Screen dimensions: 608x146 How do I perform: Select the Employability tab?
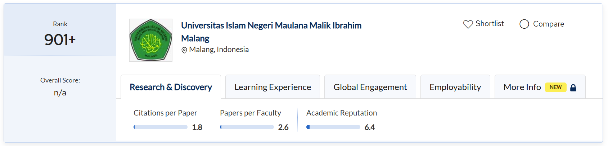click(455, 87)
